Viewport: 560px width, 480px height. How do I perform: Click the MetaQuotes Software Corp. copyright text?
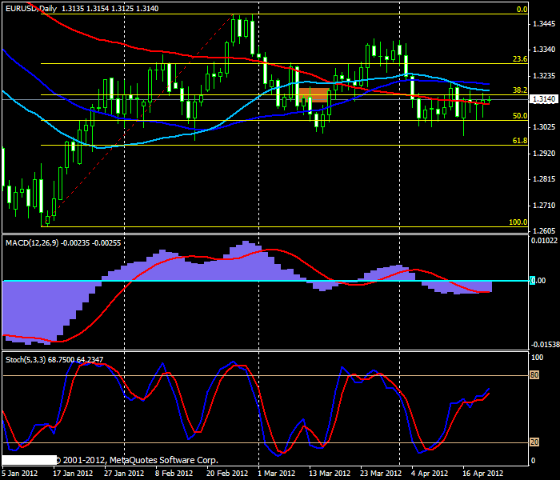pos(137,460)
